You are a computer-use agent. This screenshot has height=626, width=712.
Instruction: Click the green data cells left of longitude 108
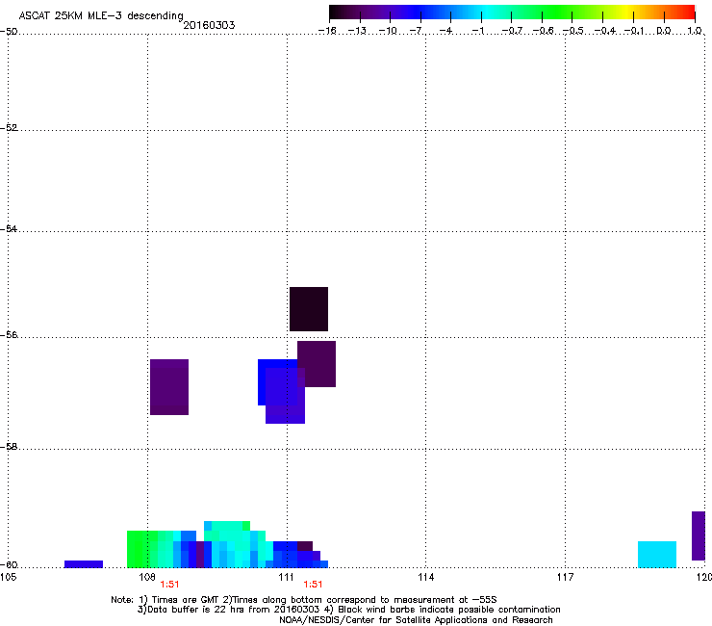coord(138,549)
